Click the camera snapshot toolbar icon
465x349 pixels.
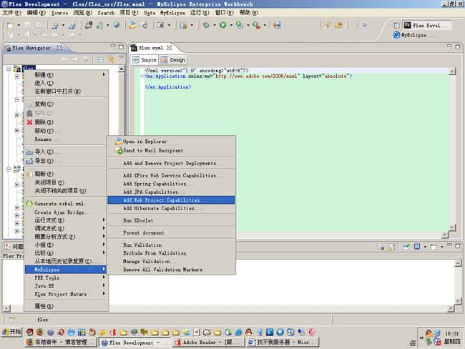(161, 25)
